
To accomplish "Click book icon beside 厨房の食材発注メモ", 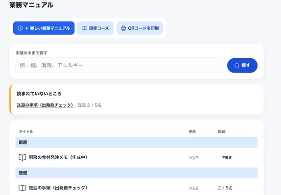I will 23,157.
